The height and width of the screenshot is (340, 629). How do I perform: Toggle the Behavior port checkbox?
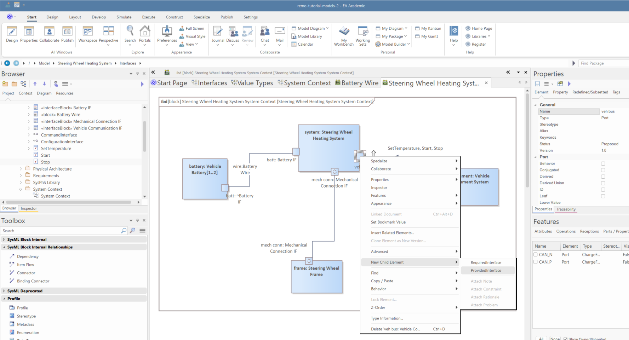click(x=603, y=163)
